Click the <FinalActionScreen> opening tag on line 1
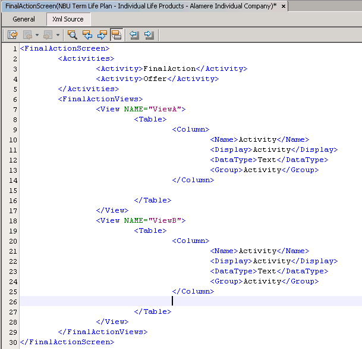Screen dimensions: 362x349 click(65, 48)
